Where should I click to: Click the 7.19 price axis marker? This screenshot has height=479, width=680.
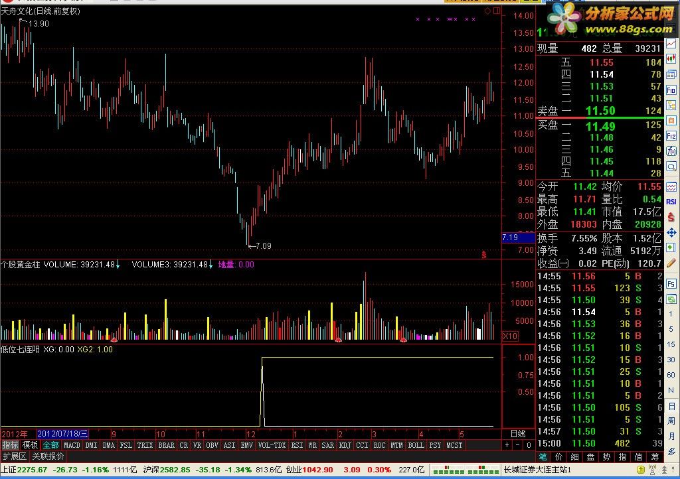tap(518, 238)
